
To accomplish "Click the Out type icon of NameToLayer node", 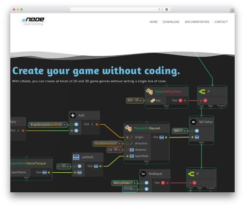I will pyautogui.click(x=45, y=172).
